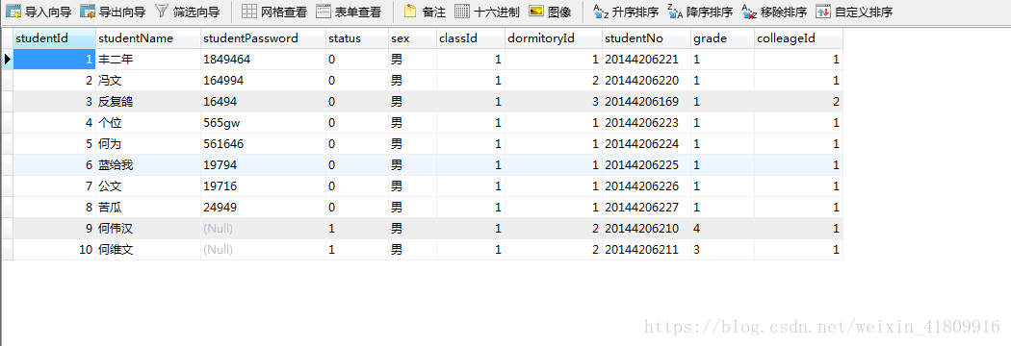Select password cell 1849464
This screenshot has height=346, width=1011.
click(x=263, y=60)
